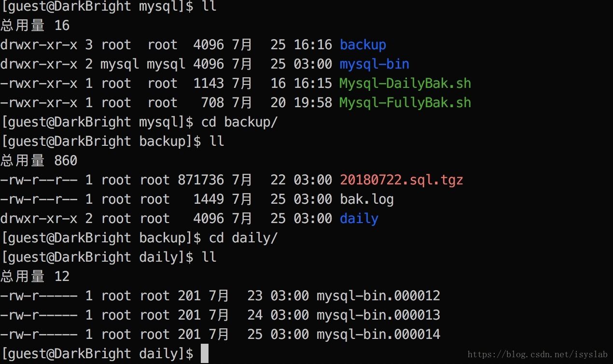Click the "cd daily/" command text
Viewport: 613px width, 364px height.
[243, 238]
